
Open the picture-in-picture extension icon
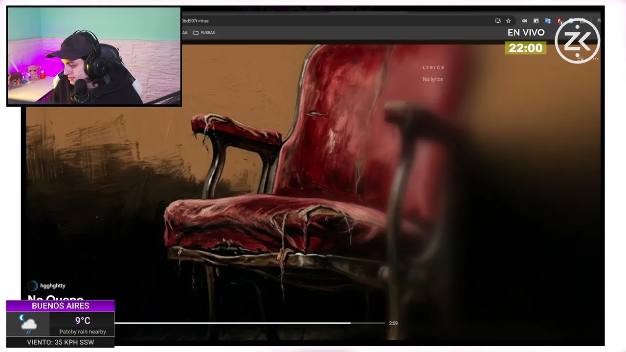[x=536, y=21]
